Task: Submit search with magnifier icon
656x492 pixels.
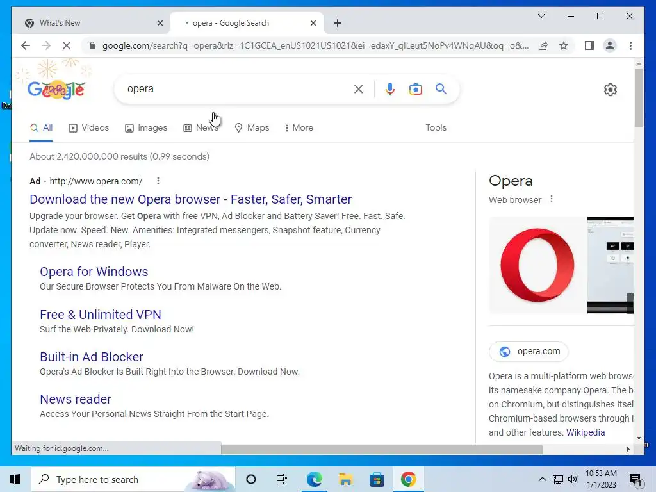Action: click(x=441, y=88)
